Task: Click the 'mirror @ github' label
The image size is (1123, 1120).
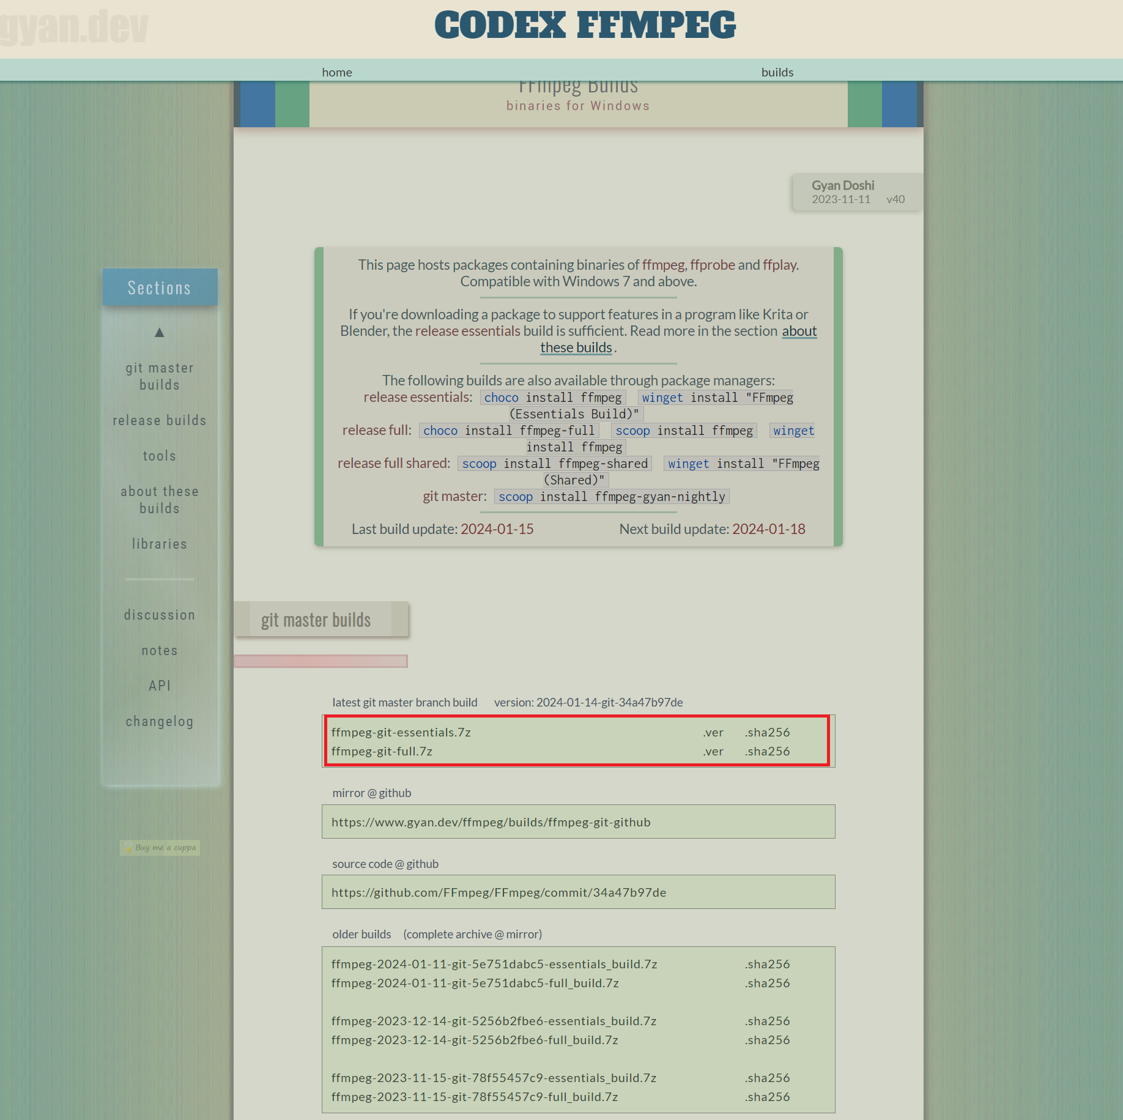Action: 372,793
